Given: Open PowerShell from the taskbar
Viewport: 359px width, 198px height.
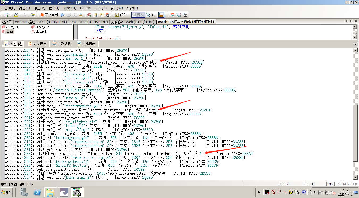Looking at the screenshot, I should (x=37, y=192).
